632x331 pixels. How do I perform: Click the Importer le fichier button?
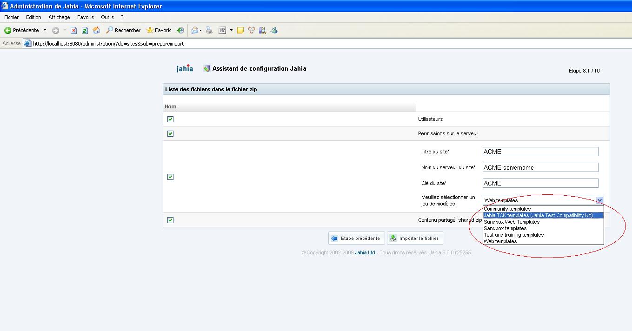[x=415, y=238]
